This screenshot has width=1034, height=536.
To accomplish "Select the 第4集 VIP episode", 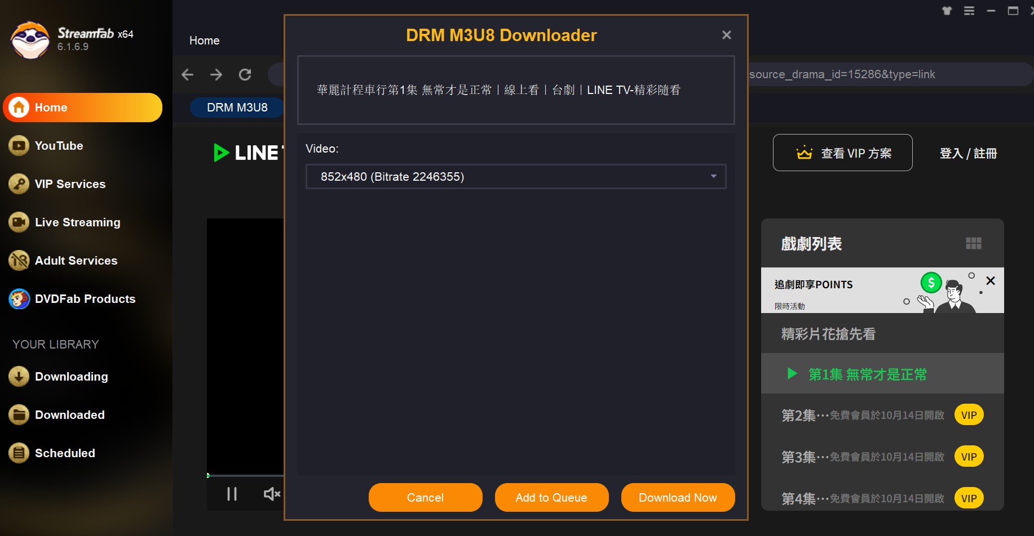I will click(882, 498).
